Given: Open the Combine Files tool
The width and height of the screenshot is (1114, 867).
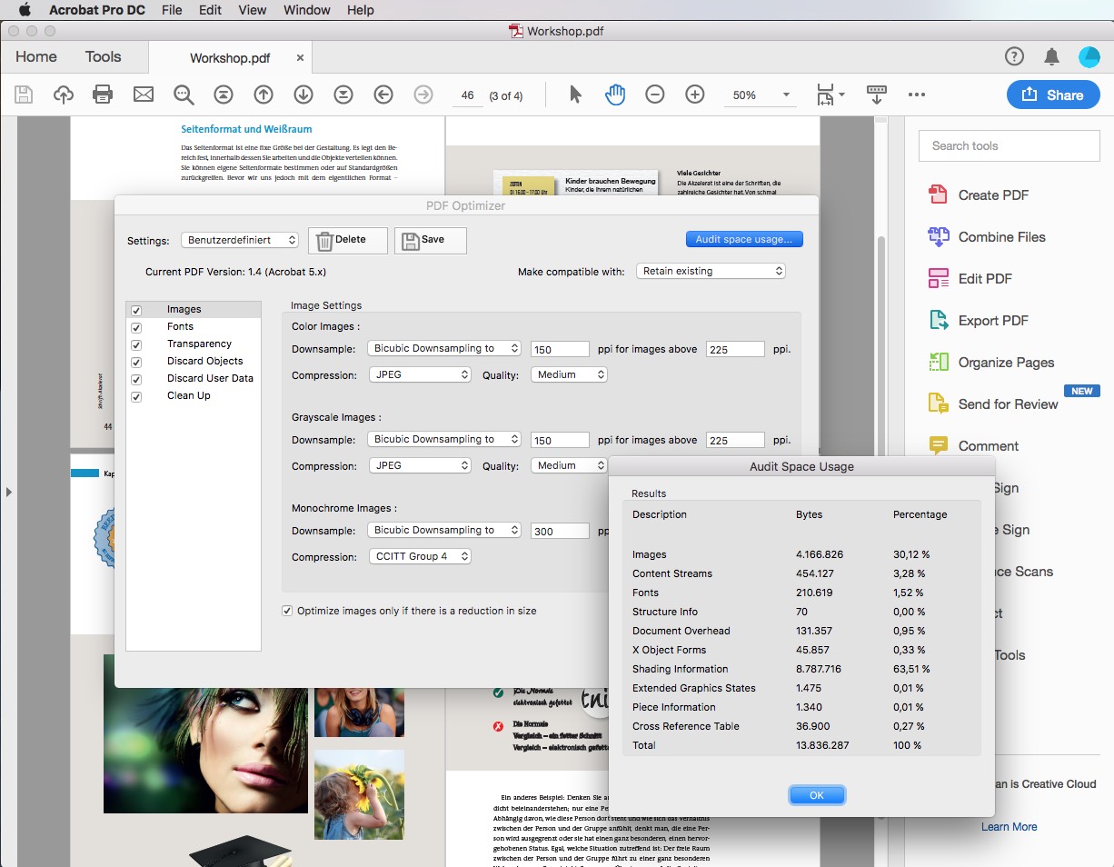Looking at the screenshot, I should click(x=986, y=236).
